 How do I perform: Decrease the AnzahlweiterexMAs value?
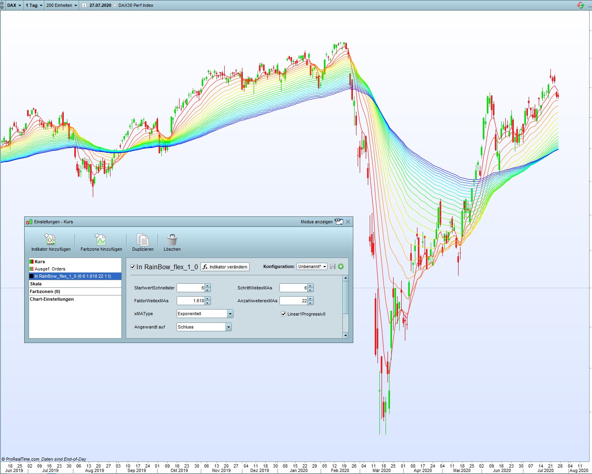pyautogui.click(x=311, y=303)
